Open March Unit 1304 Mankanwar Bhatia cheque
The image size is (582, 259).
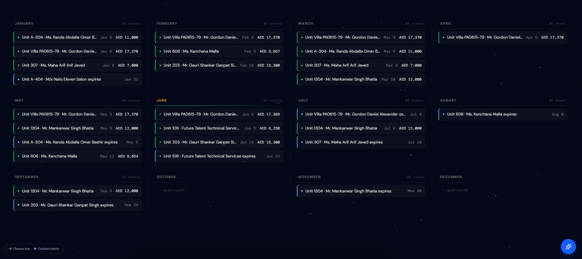click(361, 79)
